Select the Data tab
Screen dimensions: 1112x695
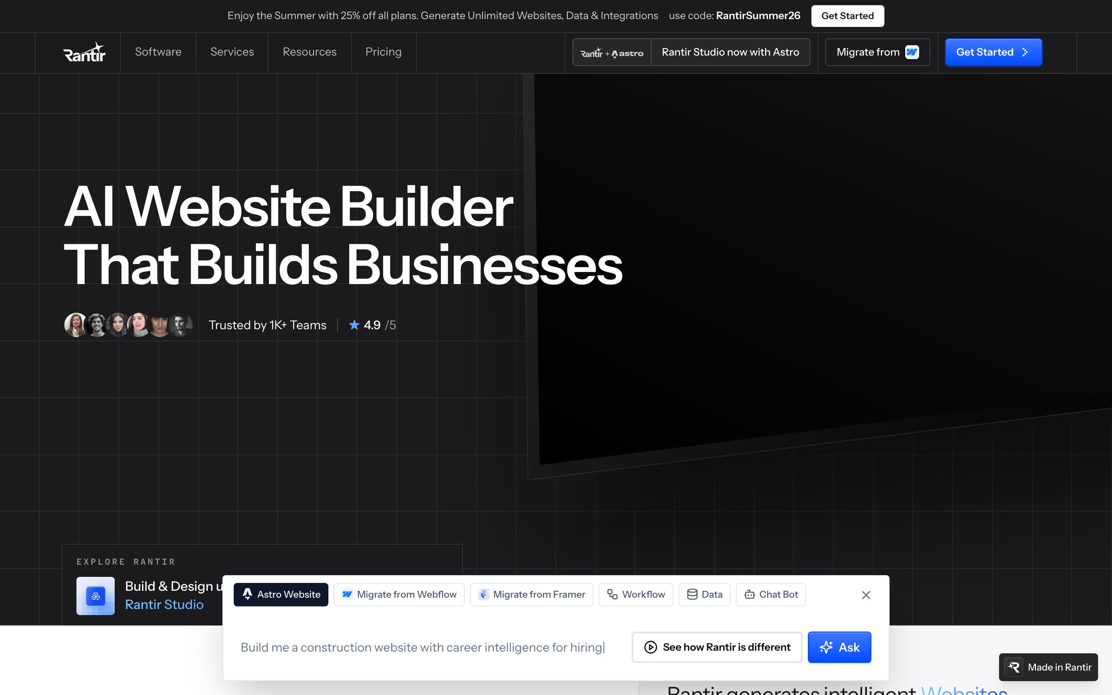click(x=705, y=595)
